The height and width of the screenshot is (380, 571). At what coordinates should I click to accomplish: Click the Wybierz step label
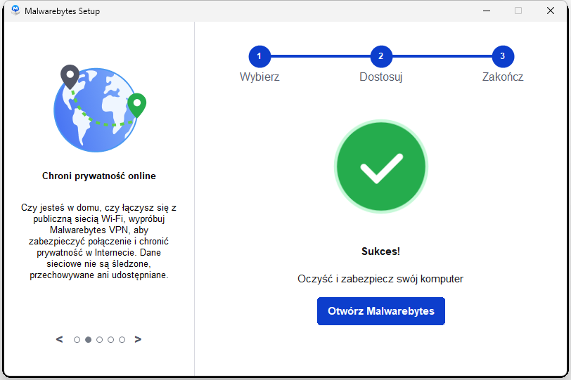(259, 77)
